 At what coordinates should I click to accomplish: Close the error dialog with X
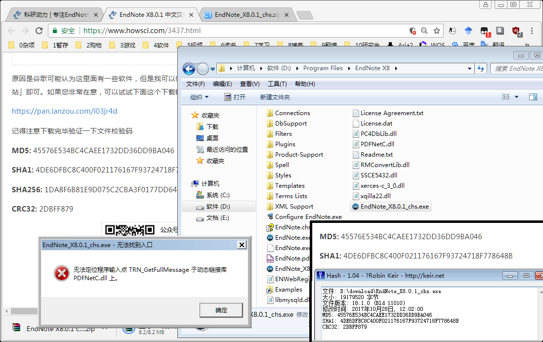pyautogui.click(x=242, y=245)
